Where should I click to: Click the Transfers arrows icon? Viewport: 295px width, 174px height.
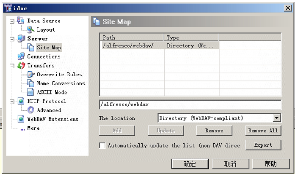21,65
